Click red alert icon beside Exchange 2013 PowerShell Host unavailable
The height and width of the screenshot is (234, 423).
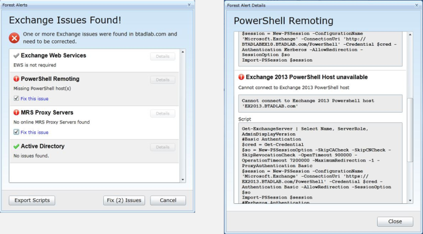241,77
